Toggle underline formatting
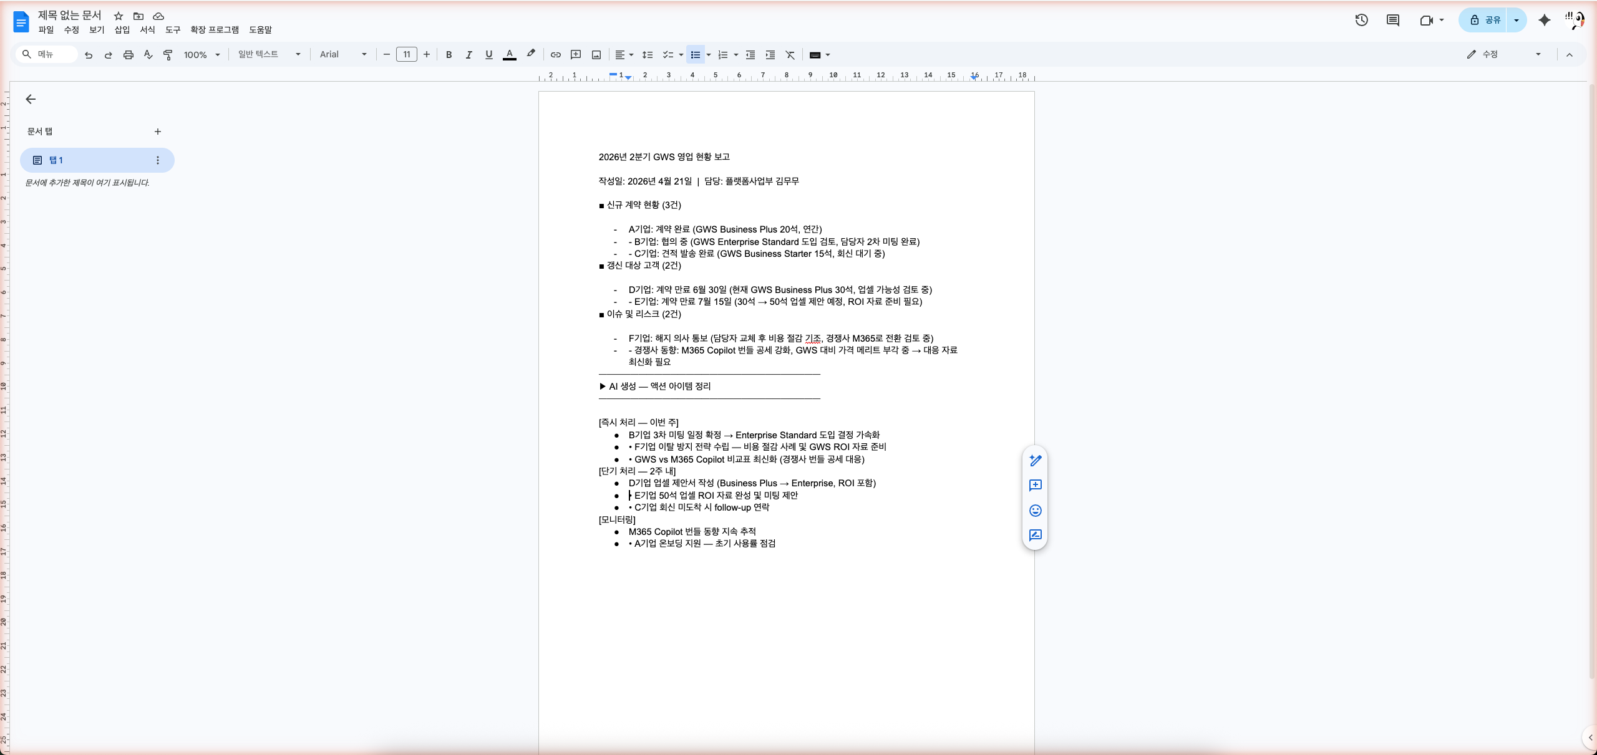Image resolution: width=1597 pixels, height=755 pixels. point(488,54)
